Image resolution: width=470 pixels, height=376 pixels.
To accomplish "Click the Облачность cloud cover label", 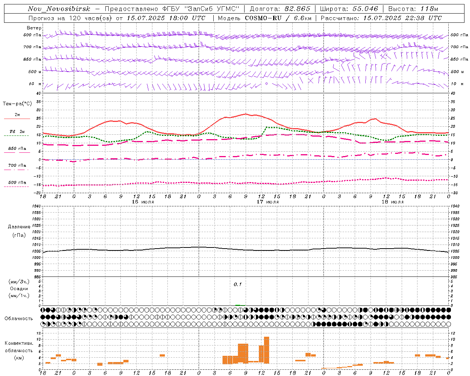I will coord(19,318).
